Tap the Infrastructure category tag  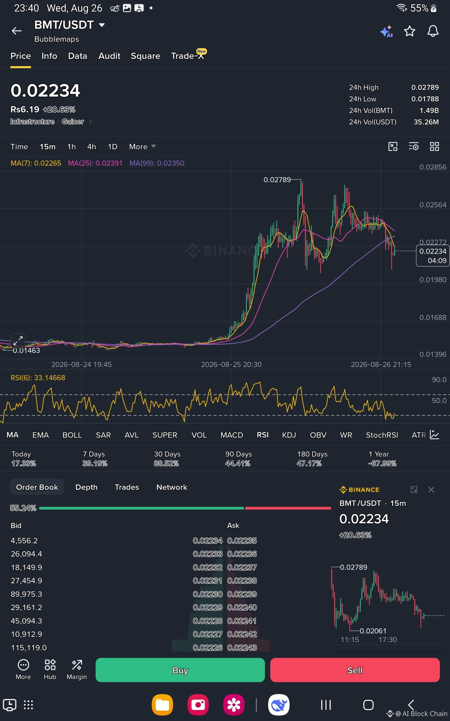32,122
